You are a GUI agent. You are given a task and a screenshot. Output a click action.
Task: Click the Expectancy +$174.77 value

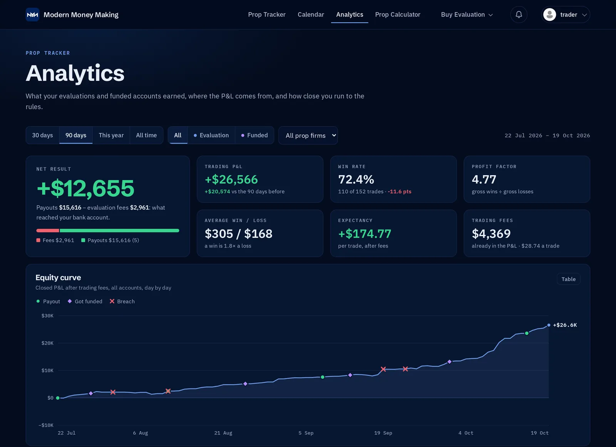(365, 234)
